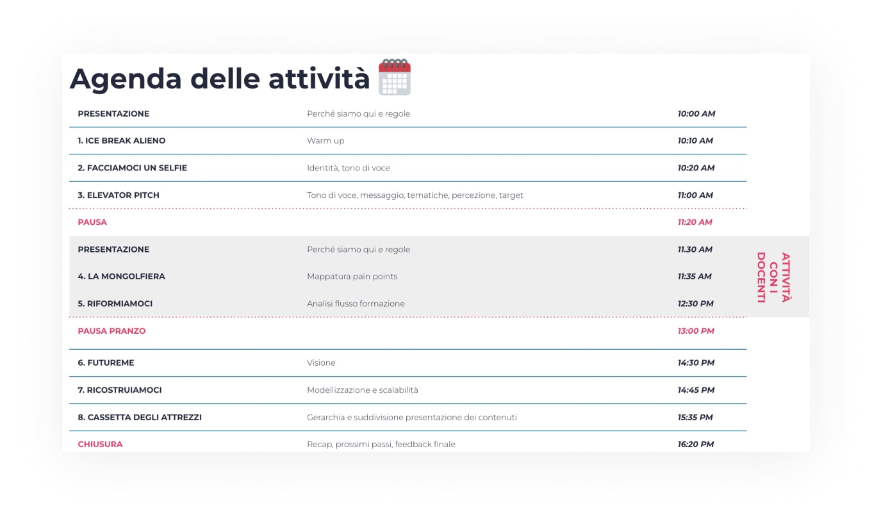Select the PAUSA PRANZO label
This screenshot has height=517, width=872.
click(111, 331)
